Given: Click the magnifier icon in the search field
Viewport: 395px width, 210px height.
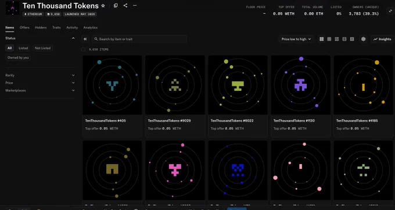Looking at the screenshot, I should click(96, 39).
